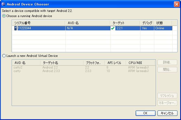
Task: Click the キャンセル button
Action: (x=167, y=113)
